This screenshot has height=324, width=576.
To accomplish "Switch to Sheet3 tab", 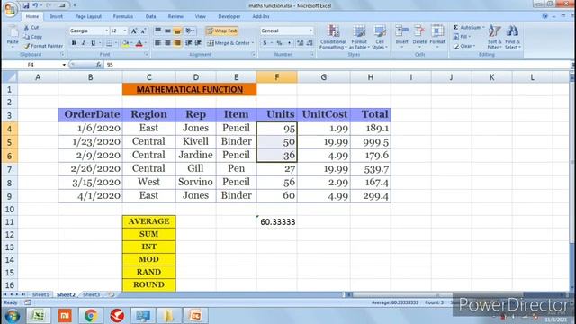I will coord(91,294).
